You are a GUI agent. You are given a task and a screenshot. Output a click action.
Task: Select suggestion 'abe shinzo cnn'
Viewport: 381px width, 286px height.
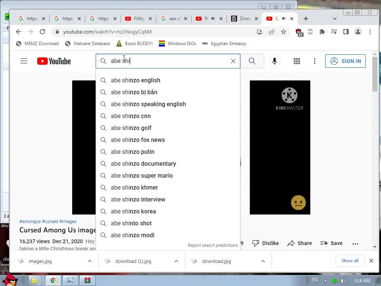(x=168, y=116)
